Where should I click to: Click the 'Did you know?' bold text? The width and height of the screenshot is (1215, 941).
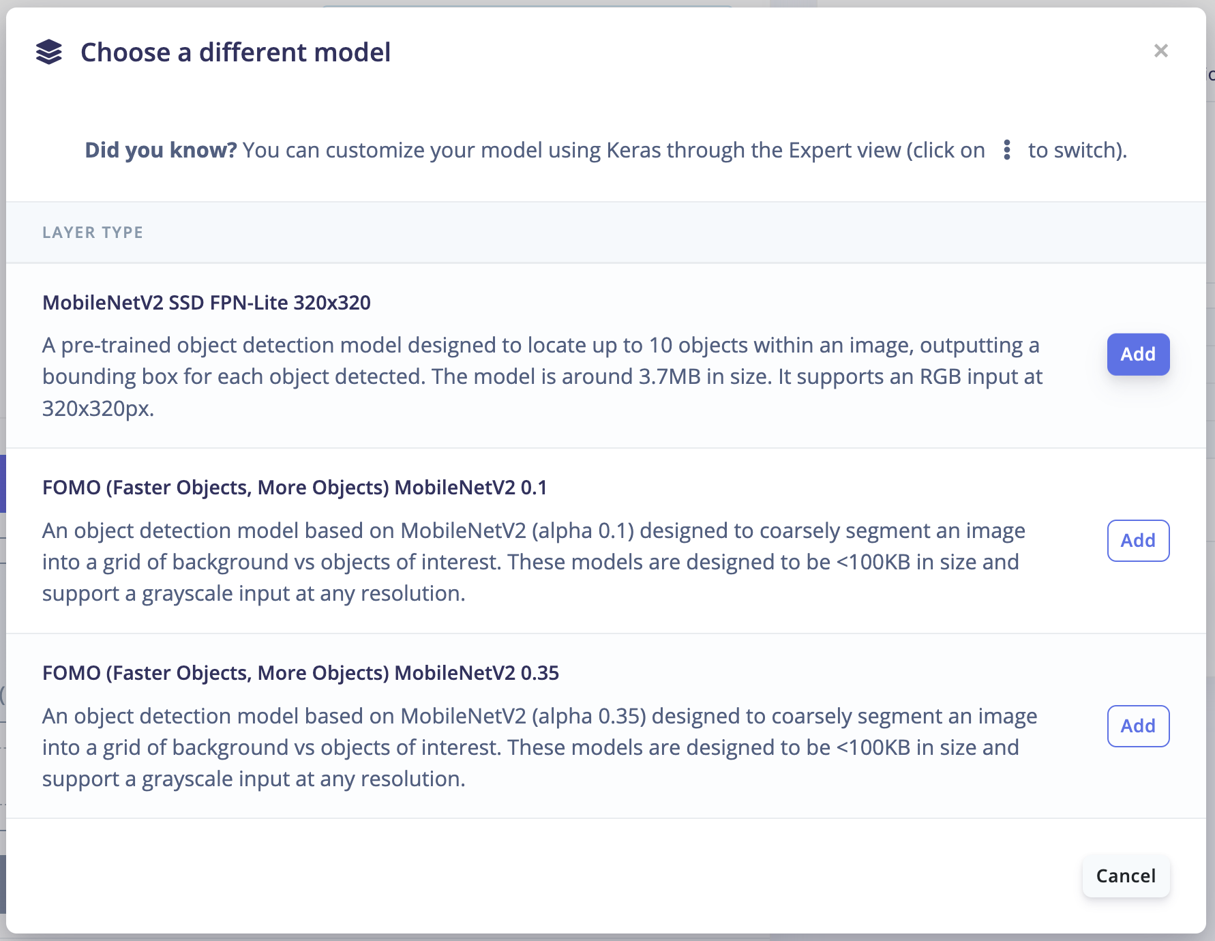point(160,150)
